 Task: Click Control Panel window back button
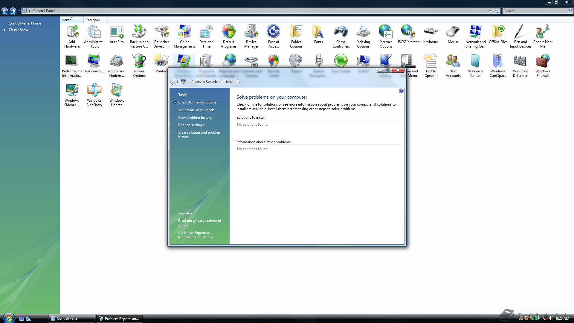(4, 11)
